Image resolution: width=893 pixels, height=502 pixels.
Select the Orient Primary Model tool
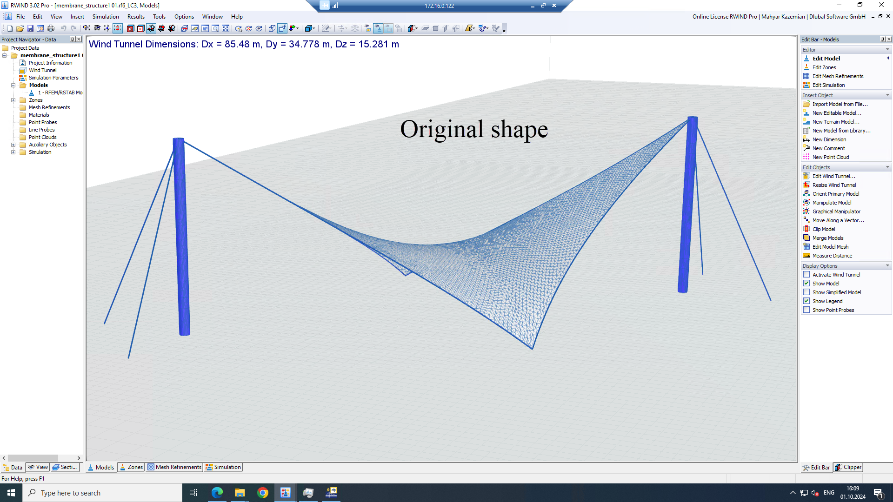point(835,194)
